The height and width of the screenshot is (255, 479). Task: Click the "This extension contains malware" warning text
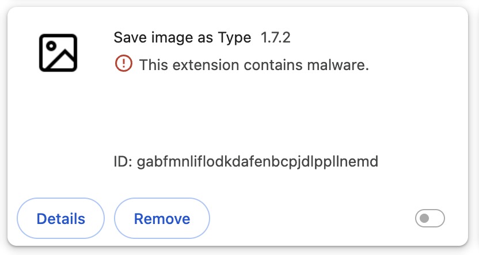(253, 64)
